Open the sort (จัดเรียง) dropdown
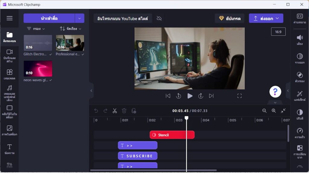 70,29
